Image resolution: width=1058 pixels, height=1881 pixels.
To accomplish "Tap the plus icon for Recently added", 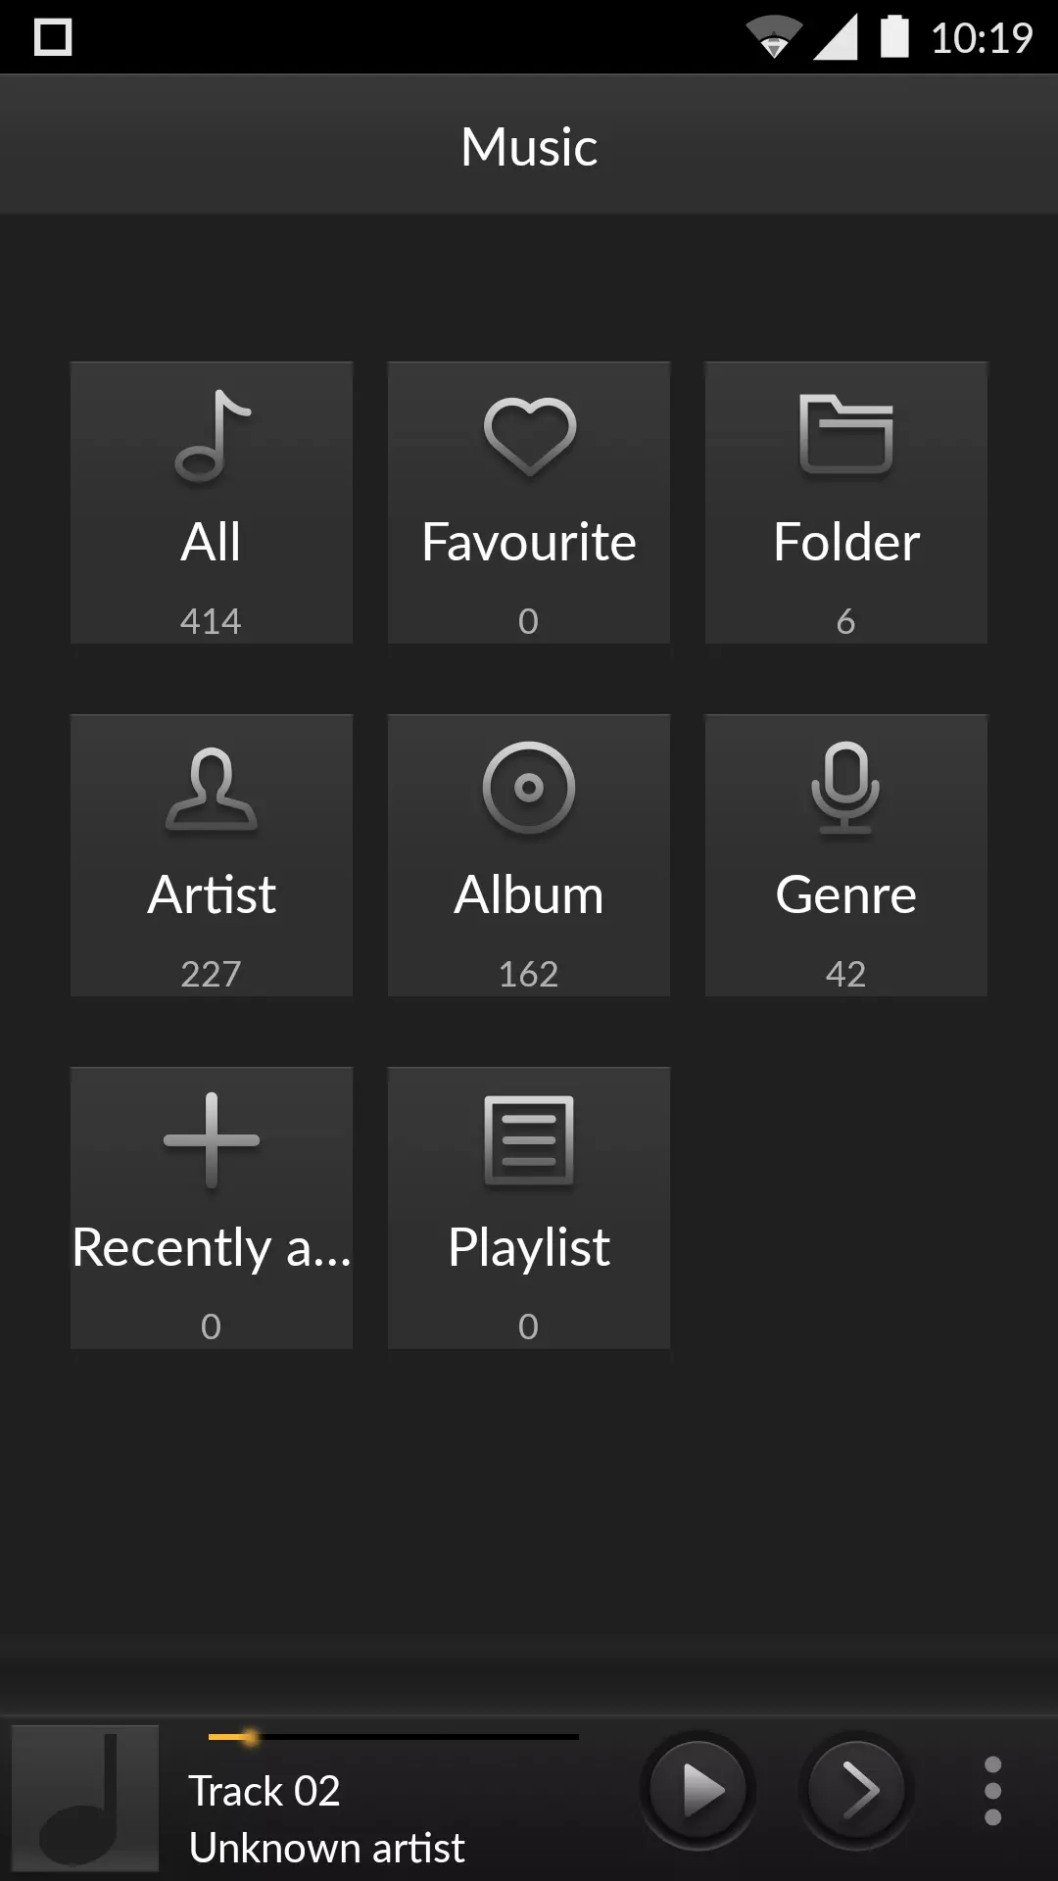I will click(212, 1140).
